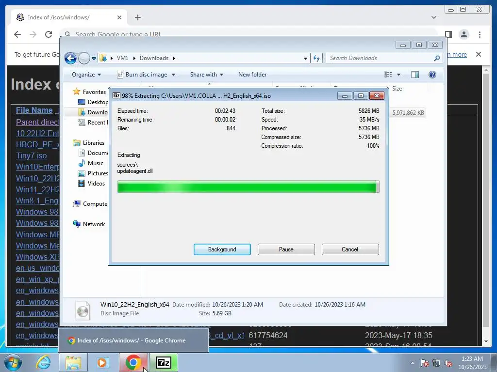
Task: Expand the address bar history dropdown
Action: click(305, 58)
